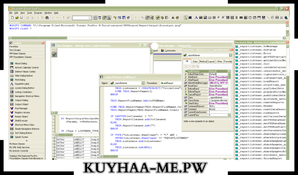Click the Paste icon in standard toolbar

click(x=47, y=18)
